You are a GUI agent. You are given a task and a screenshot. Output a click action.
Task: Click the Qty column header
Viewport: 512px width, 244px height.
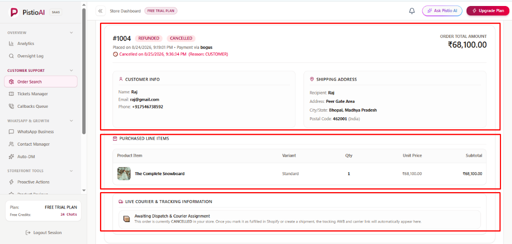(x=348, y=156)
